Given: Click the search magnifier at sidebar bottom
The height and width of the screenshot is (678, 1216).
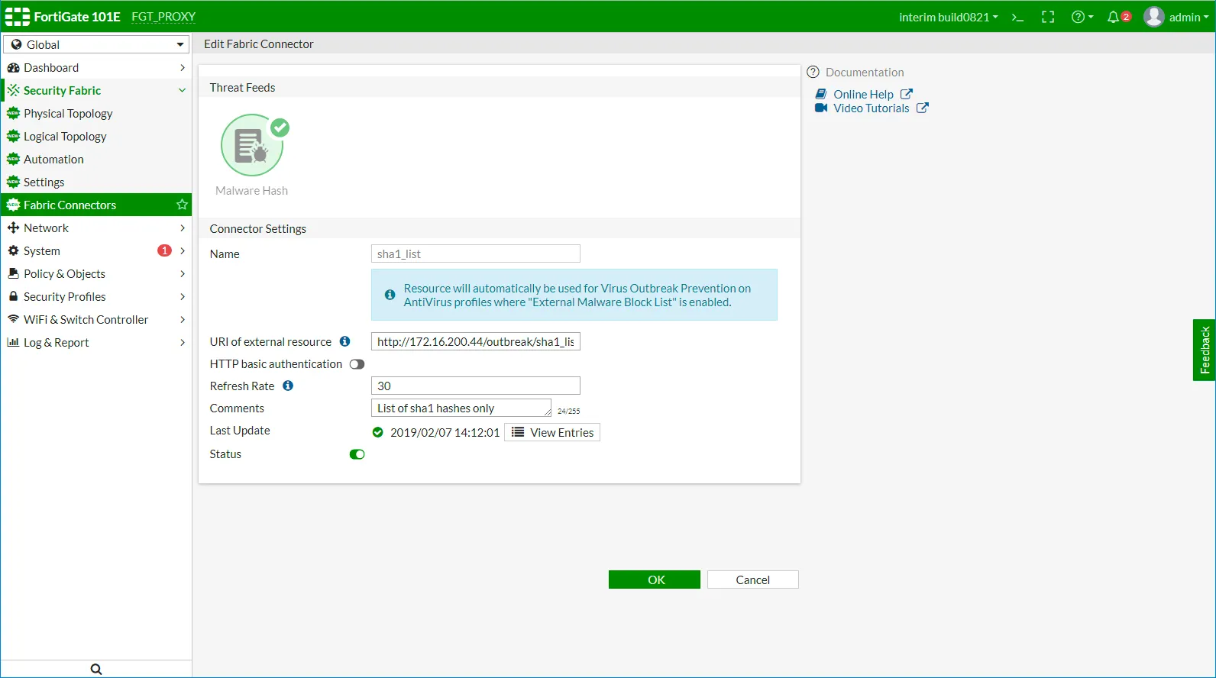Looking at the screenshot, I should [x=96, y=669].
